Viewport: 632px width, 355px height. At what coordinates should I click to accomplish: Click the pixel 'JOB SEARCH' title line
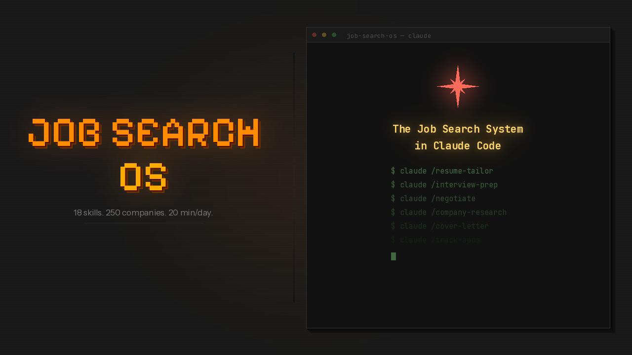144,133
